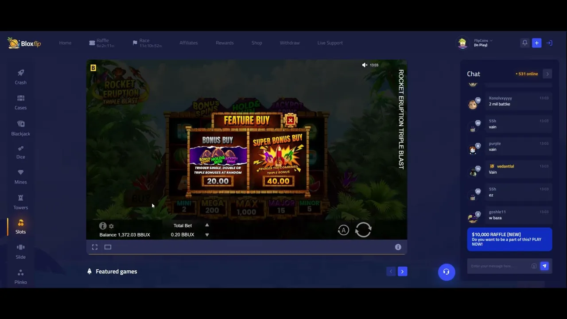This screenshot has height=319, width=567.
Task: Click the yellow B provider icon
Action: tap(93, 68)
